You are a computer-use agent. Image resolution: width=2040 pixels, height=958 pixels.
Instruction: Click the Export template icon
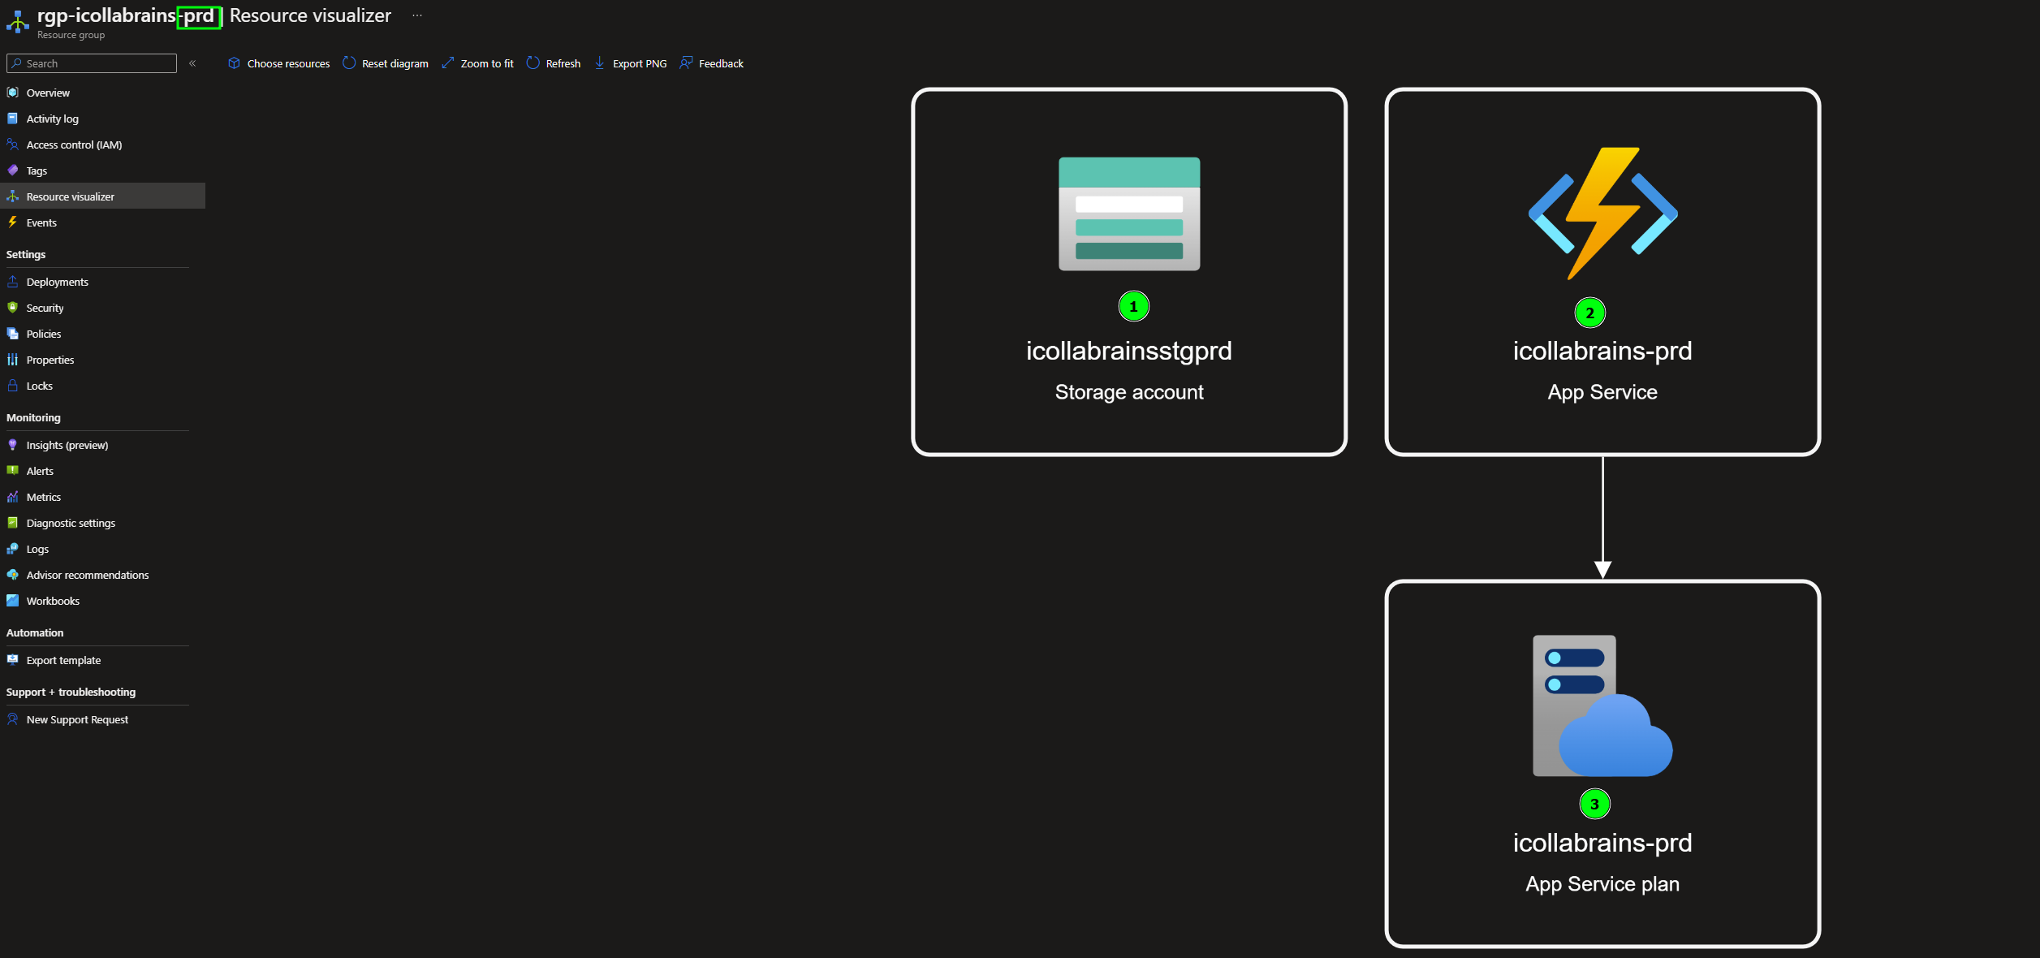coord(12,660)
